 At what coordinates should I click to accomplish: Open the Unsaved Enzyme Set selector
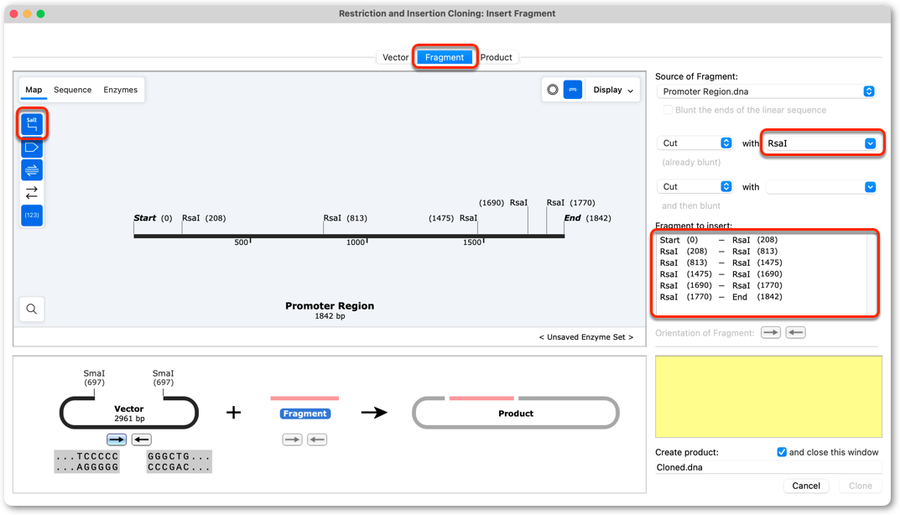[x=586, y=337]
